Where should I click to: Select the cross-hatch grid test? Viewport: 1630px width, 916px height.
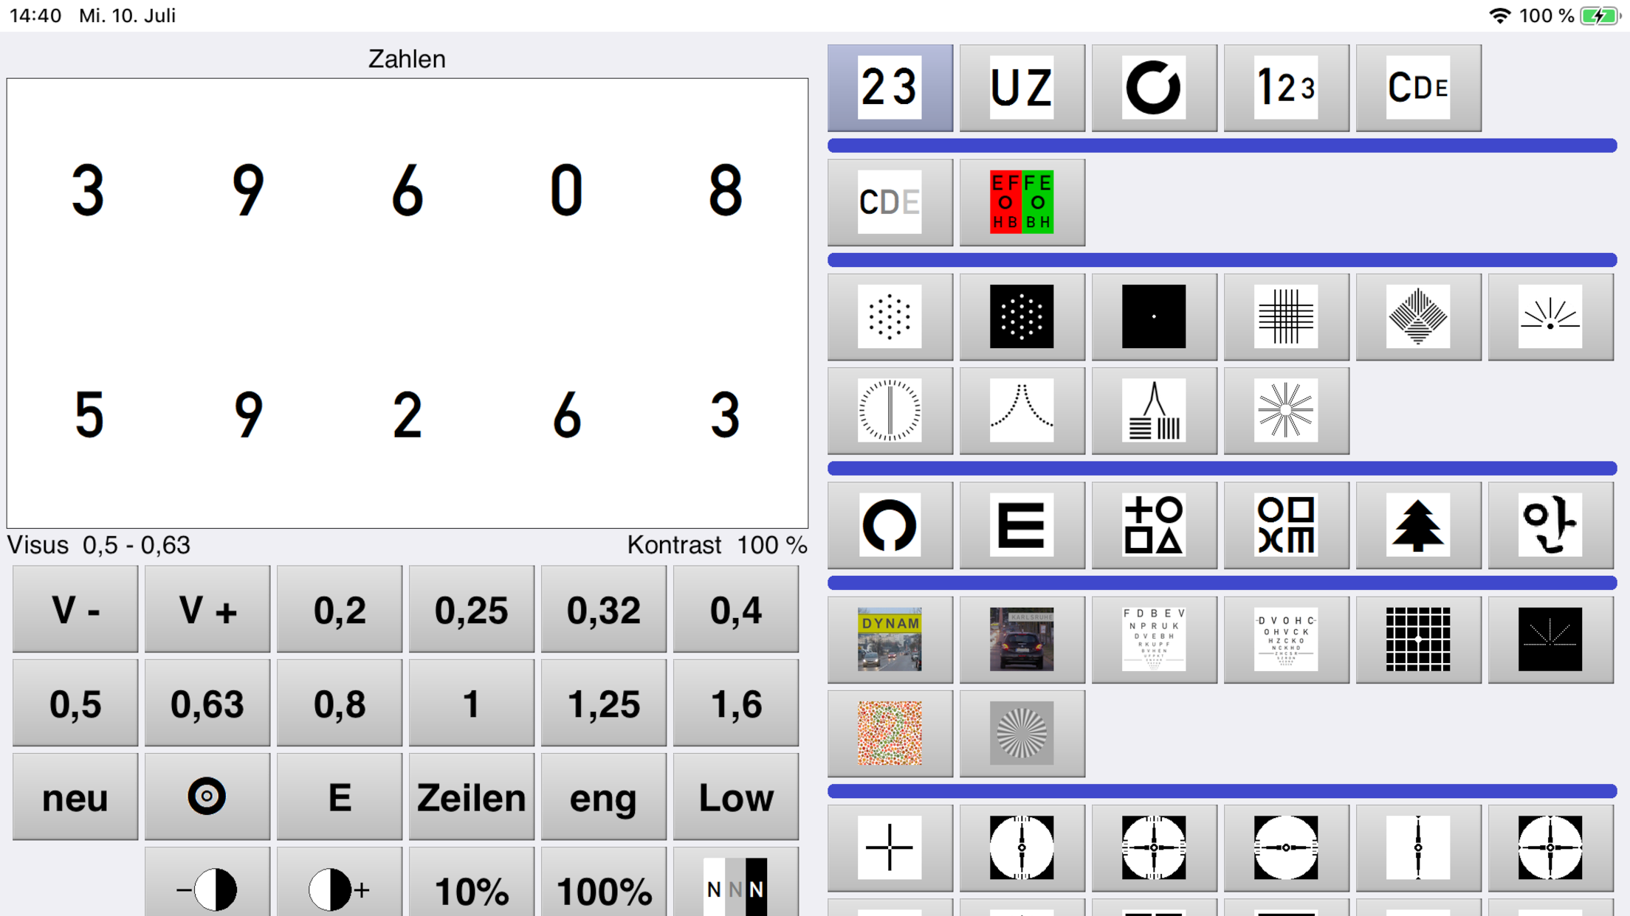1286,317
